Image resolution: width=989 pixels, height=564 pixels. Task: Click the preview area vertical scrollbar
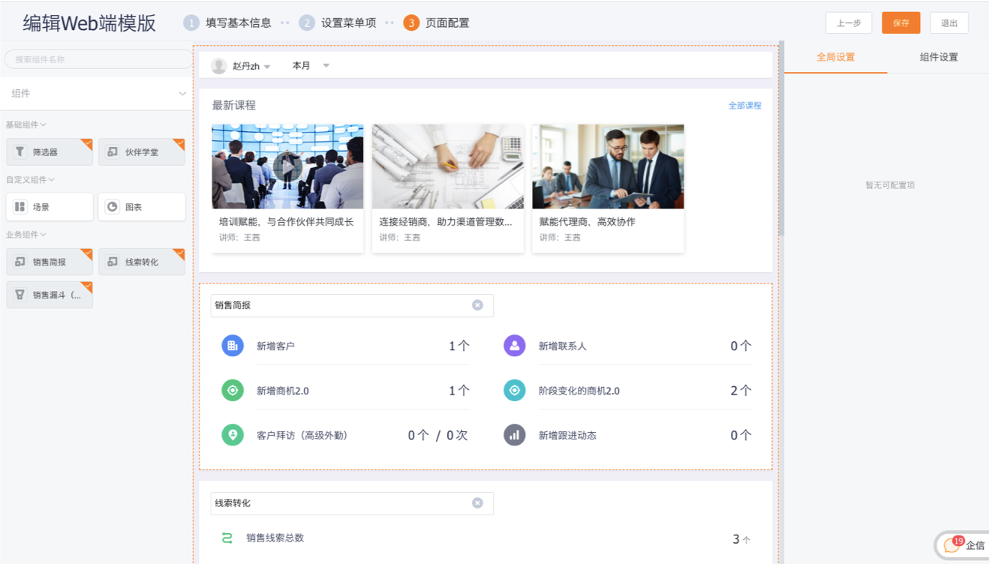coord(781,139)
